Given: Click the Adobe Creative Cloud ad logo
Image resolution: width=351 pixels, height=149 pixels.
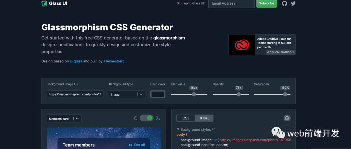Looking at the screenshot, I should click(242, 45).
